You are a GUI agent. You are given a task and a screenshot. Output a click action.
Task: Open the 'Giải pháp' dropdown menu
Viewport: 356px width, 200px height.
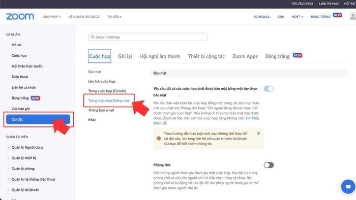click(x=52, y=17)
